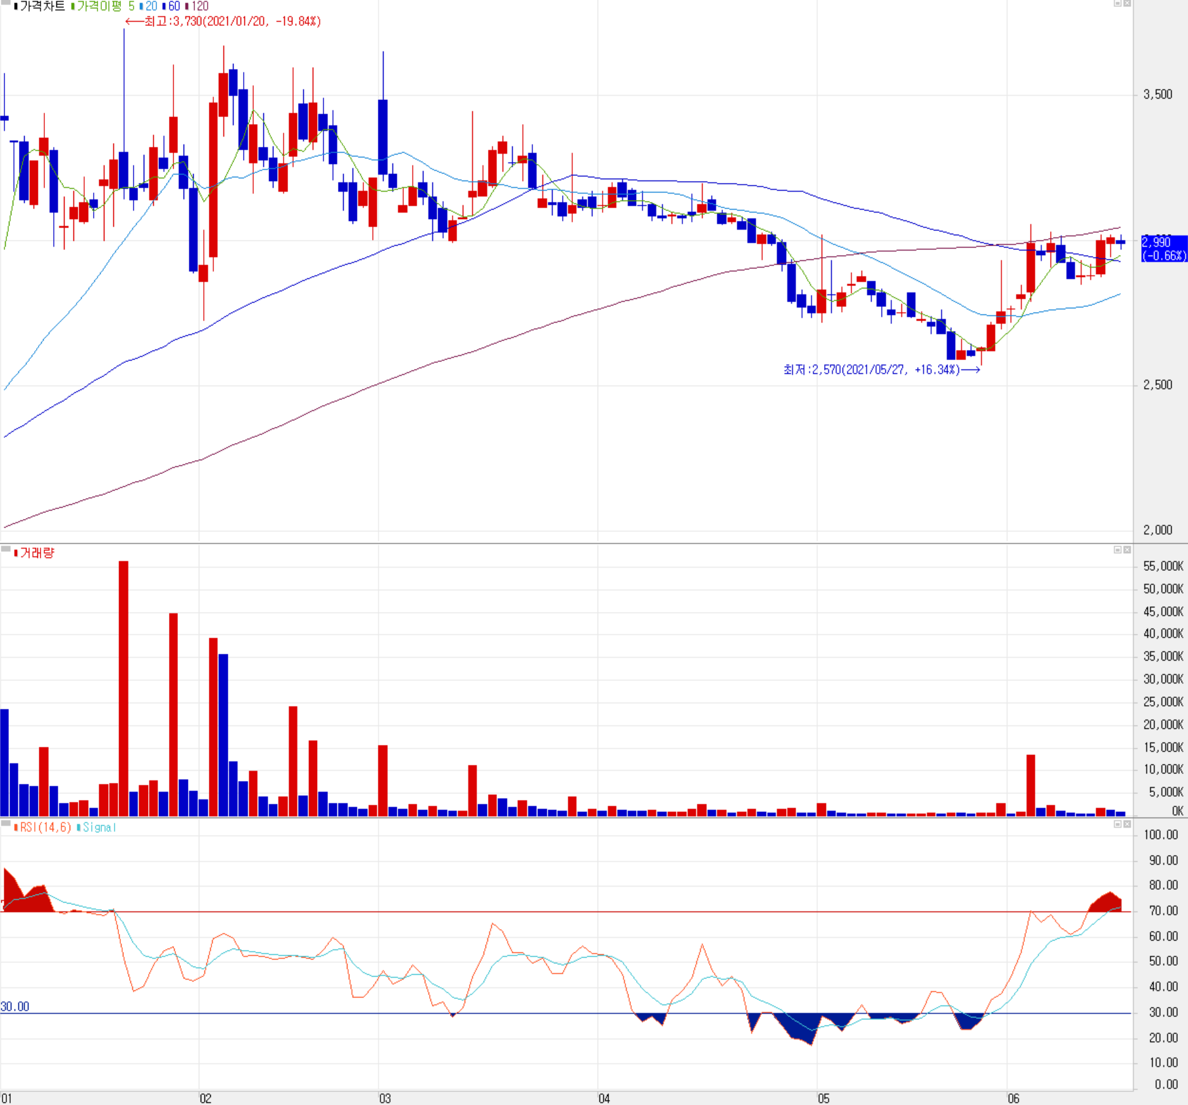This screenshot has width=1188, height=1105.
Task: Click the 03 month label on time axis
Action: click(385, 1099)
